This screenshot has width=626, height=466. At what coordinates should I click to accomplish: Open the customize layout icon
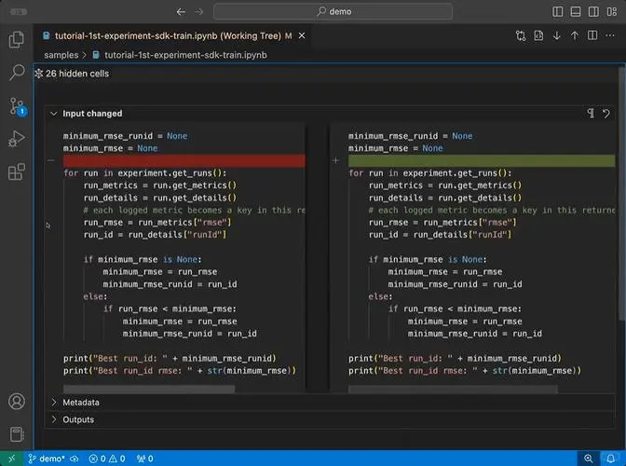[612, 11]
